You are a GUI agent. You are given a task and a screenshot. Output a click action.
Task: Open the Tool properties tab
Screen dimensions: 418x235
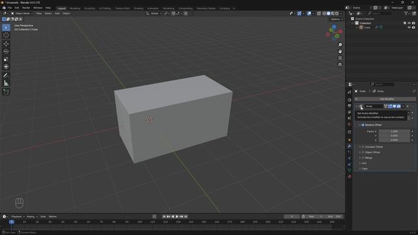(x=349, y=92)
